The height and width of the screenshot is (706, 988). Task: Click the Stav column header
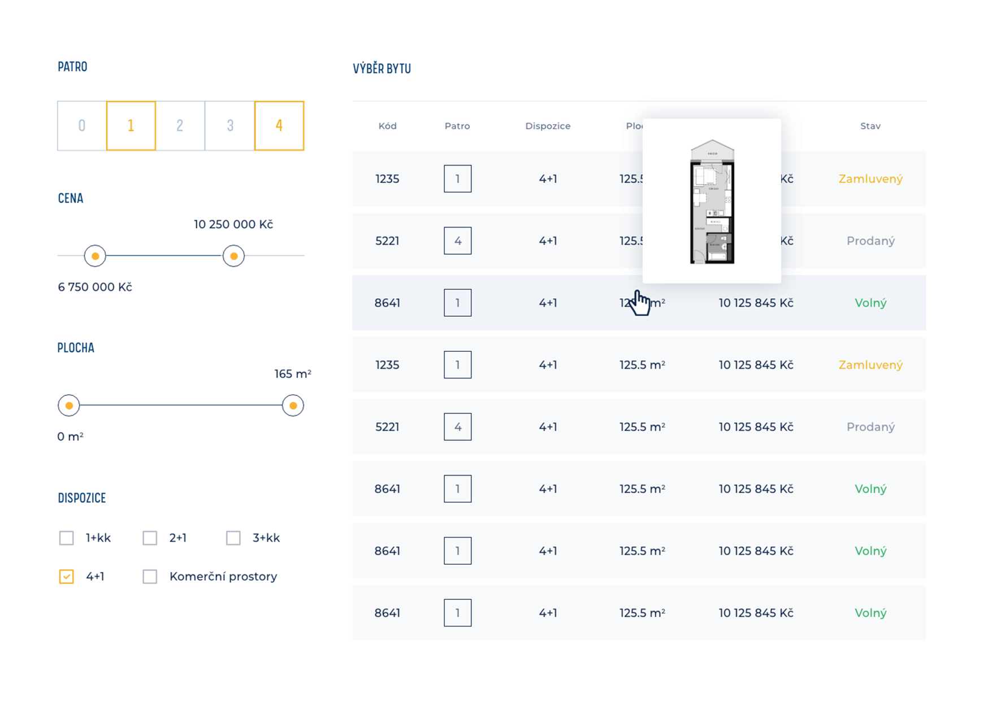pyautogui.click(x=870, y=126)
